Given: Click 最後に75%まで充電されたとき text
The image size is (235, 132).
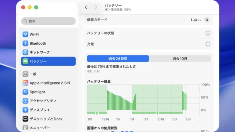Looking at the screenshot, I should (111, 66).
